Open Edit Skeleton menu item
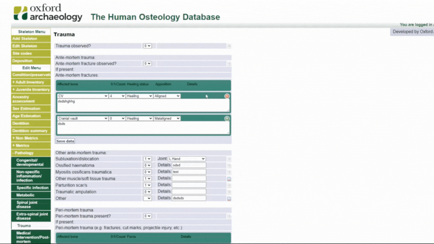Image resolution: width=434 pixels, height=244 pixels. point(31,46)
